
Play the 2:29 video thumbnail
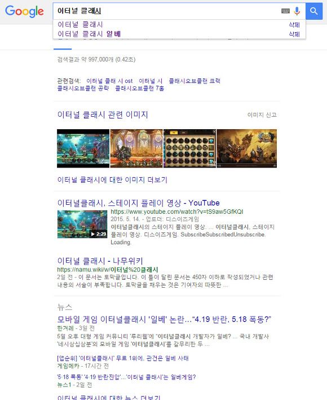[x=82, y=224]
